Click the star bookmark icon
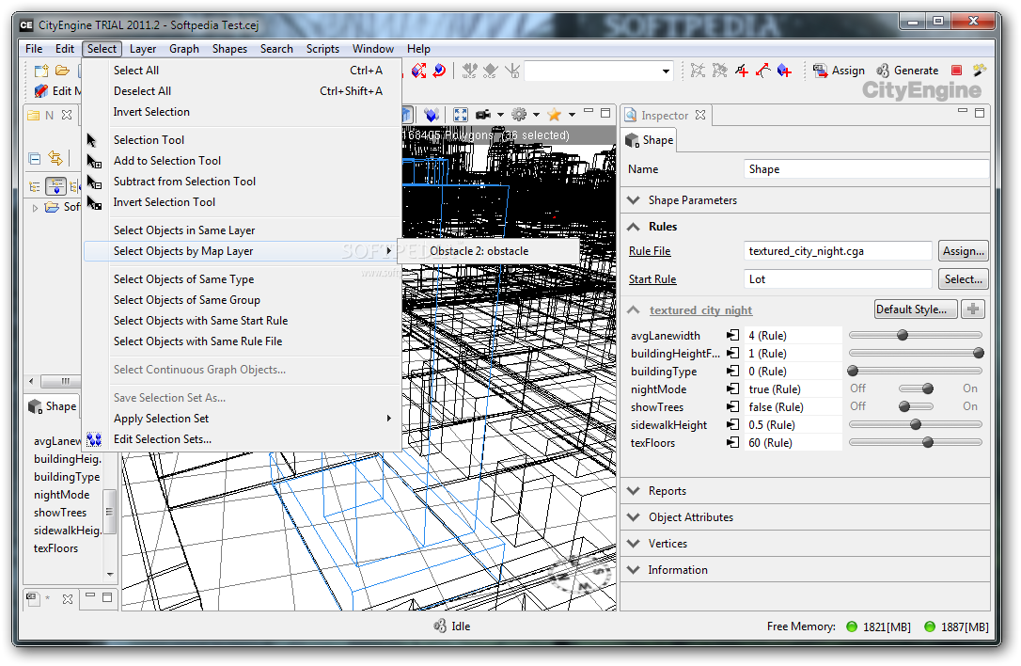Viewport: 1021px width, 666px height. tap(555, 115)
